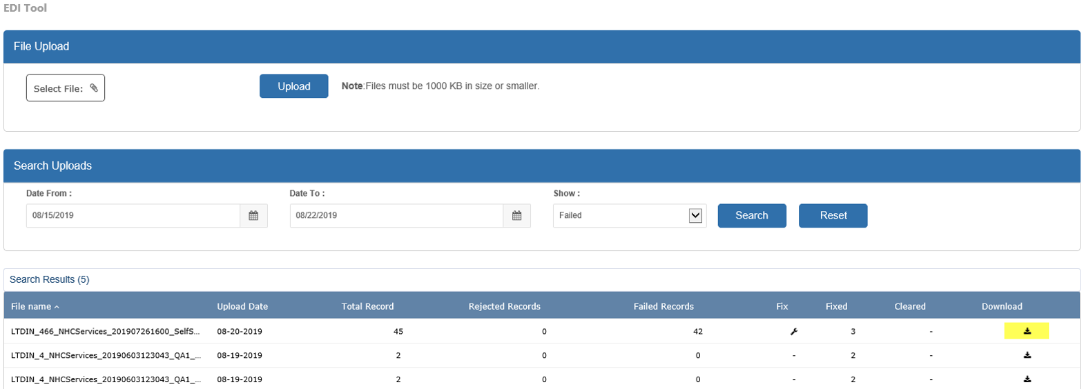This screenshot has height=389, width=1084.
Task: Download the highlighted LTDIN_466 file
Action: click(x=1027, y=331)
